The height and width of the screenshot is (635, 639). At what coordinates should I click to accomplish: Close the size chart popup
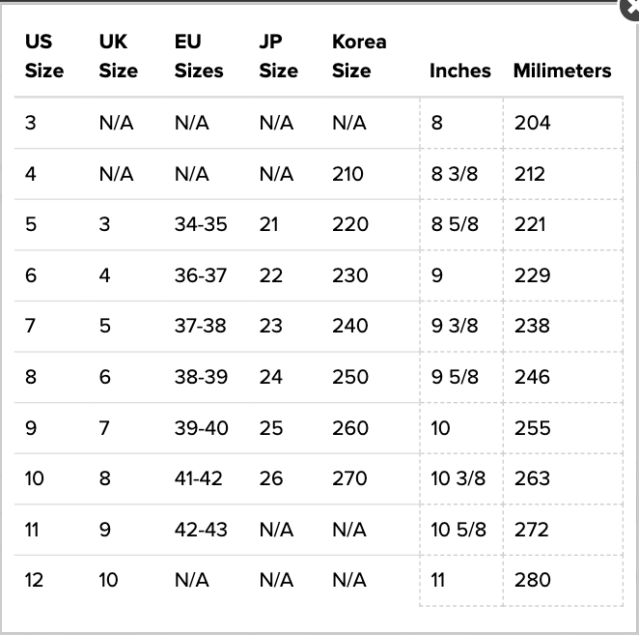[630, 5]
